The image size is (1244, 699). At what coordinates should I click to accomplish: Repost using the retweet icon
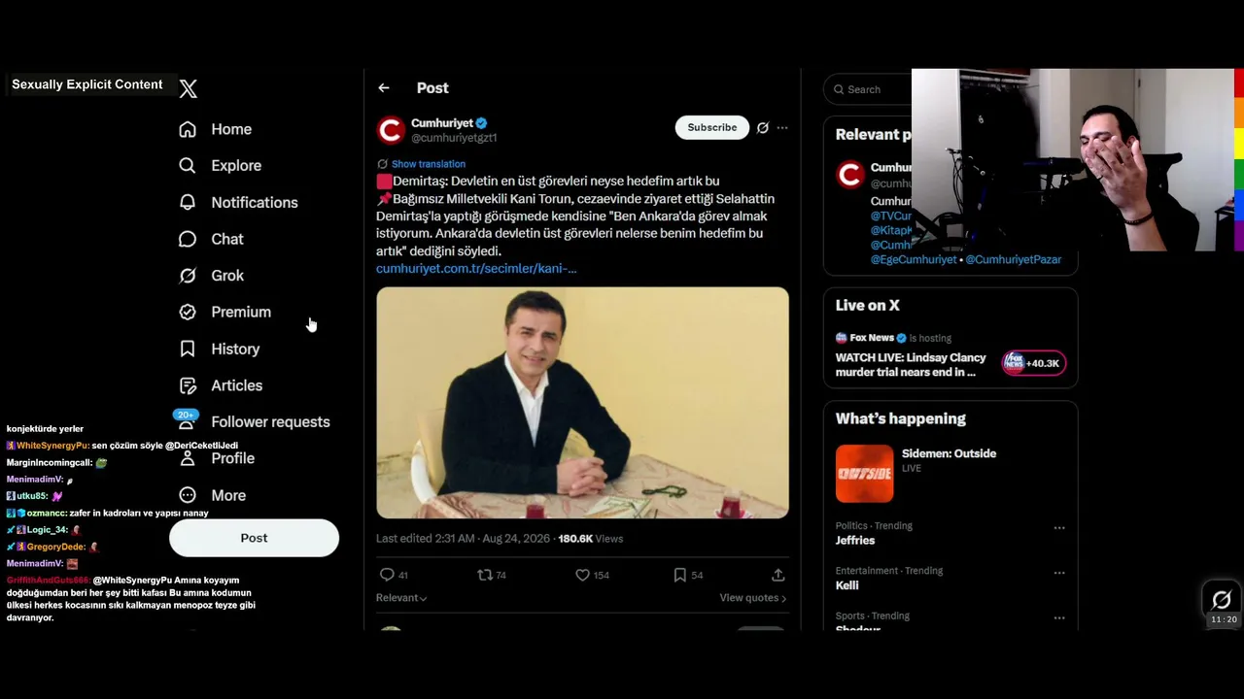point(484,575)
